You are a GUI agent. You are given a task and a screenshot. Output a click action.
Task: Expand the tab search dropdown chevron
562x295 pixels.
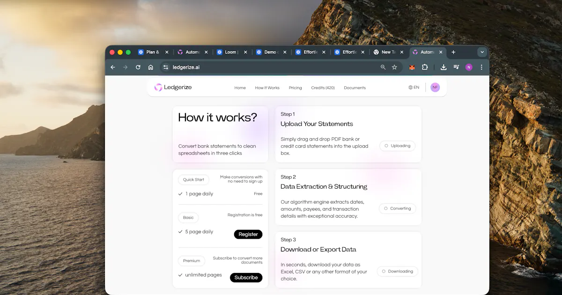point(482,52)
